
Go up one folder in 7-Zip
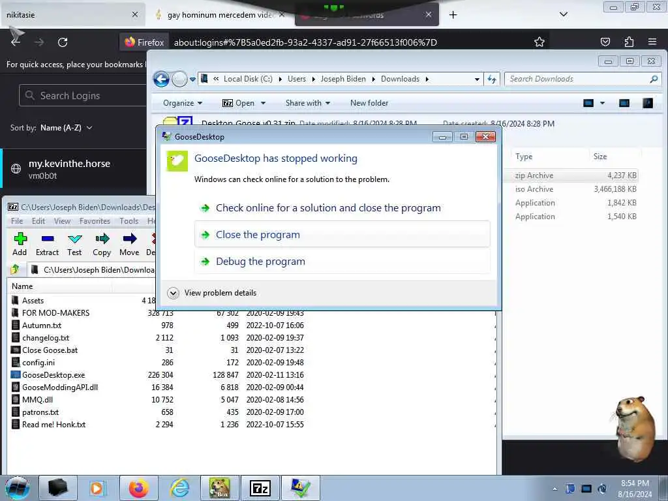pos(16,269)
